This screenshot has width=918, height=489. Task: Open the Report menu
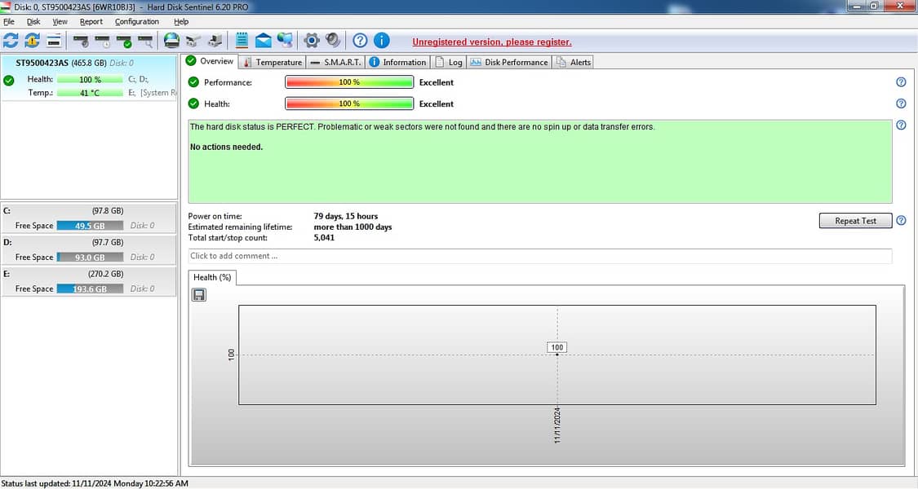point(91,22)
